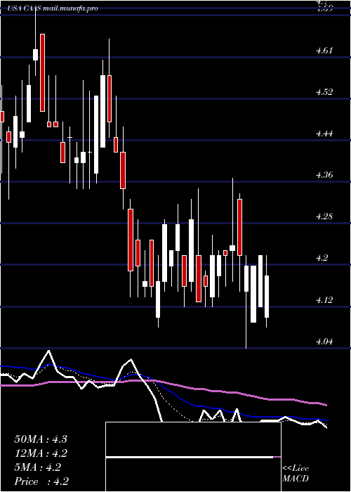Select the 4.12 price axis label

click(x=324, y=299)
